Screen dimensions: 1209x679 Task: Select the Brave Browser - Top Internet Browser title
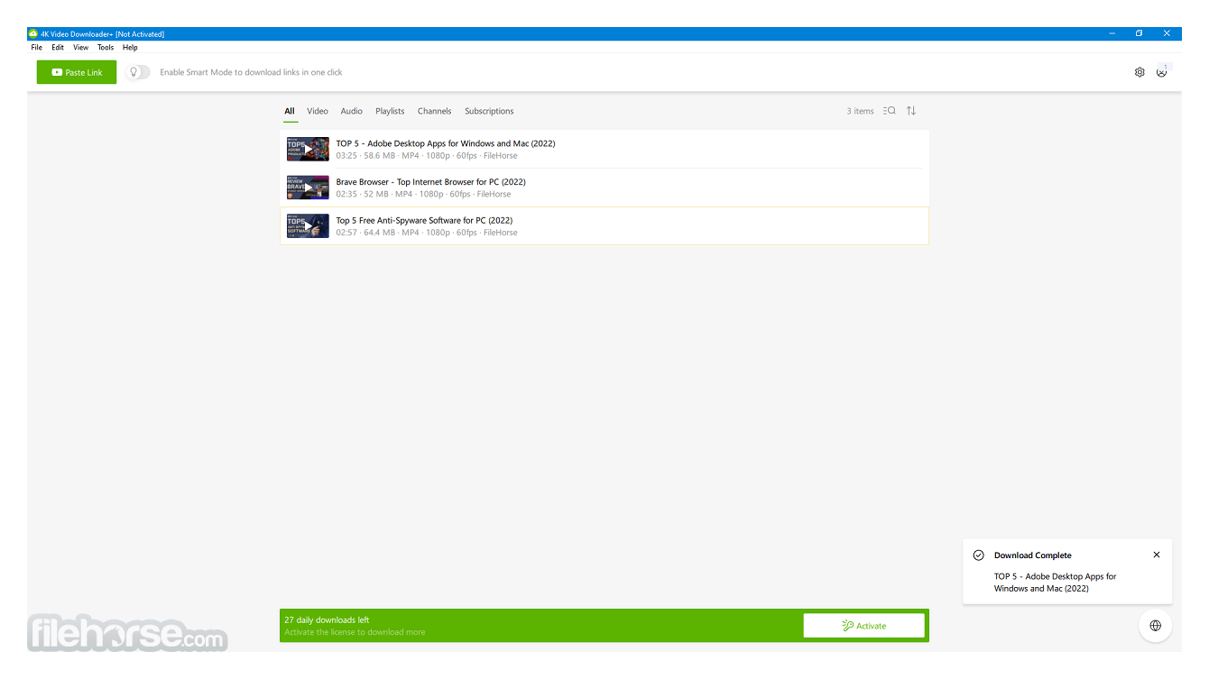coord(430,182)
